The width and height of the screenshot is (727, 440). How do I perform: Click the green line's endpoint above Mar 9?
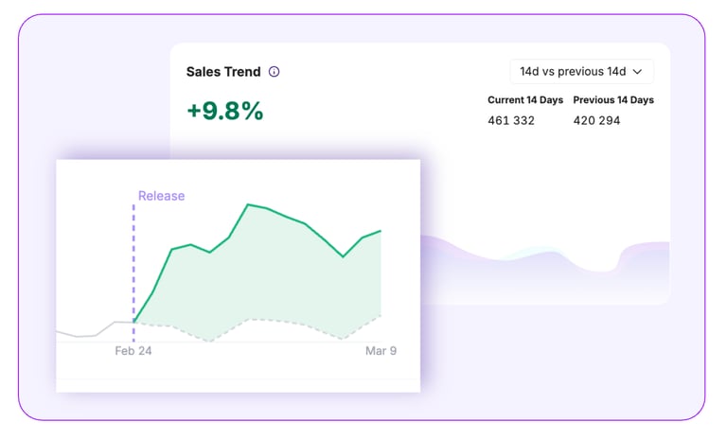click(x=381, y=230)
